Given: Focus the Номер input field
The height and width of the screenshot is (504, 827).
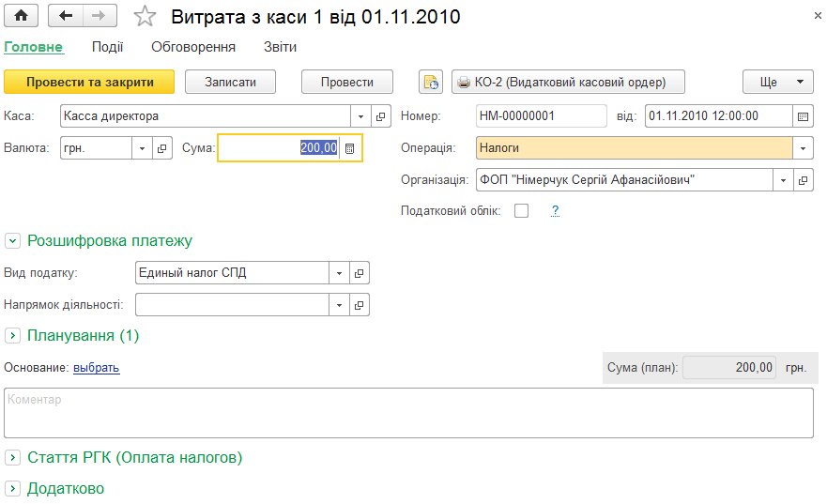Looking at the screenshot, I should 541,116.
